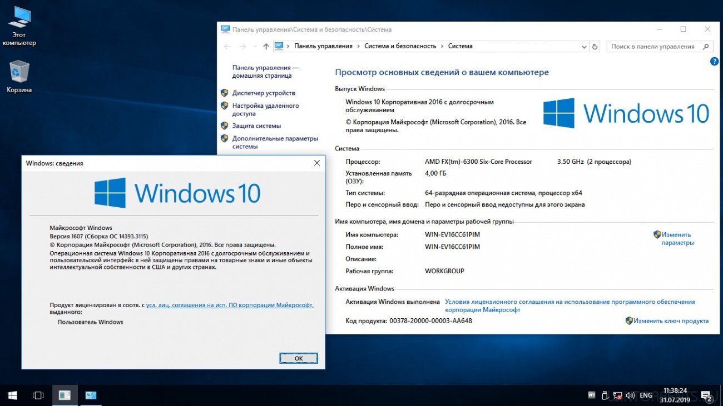Select the 3.50 GHz processor speed text
Viewport: 723px width, 406px height.
570,162
